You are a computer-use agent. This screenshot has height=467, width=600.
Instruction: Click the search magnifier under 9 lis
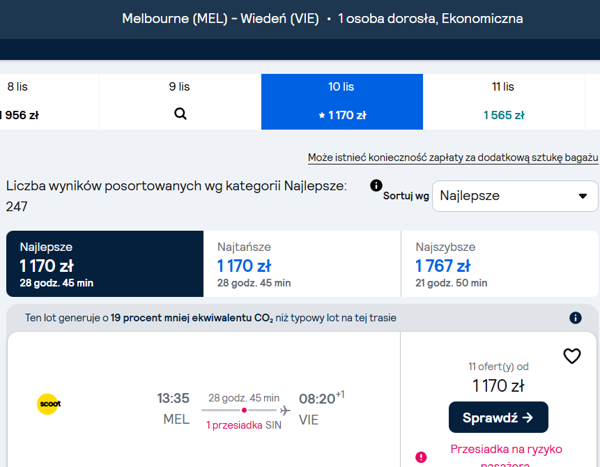tap(180, 114)
